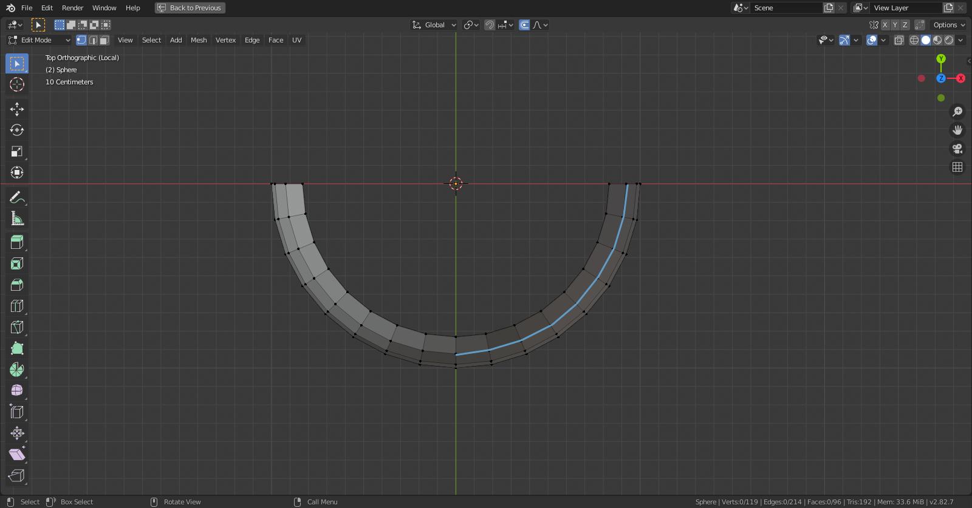The width and height of the screenshot is (972, 508).
Task: Click the pan view hand icon
Action: coord(957,130)
